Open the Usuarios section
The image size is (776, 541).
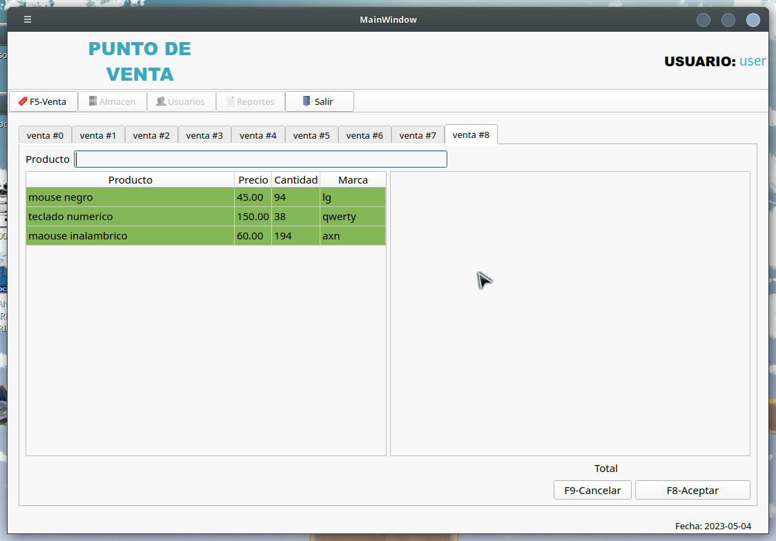(x=181, y=101)
